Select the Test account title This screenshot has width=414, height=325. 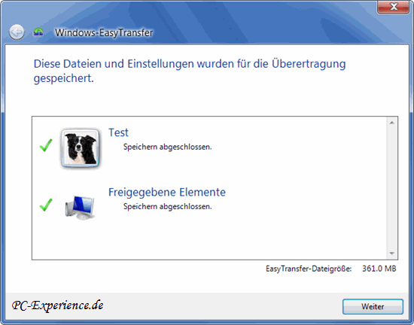[x=118, y=132]
